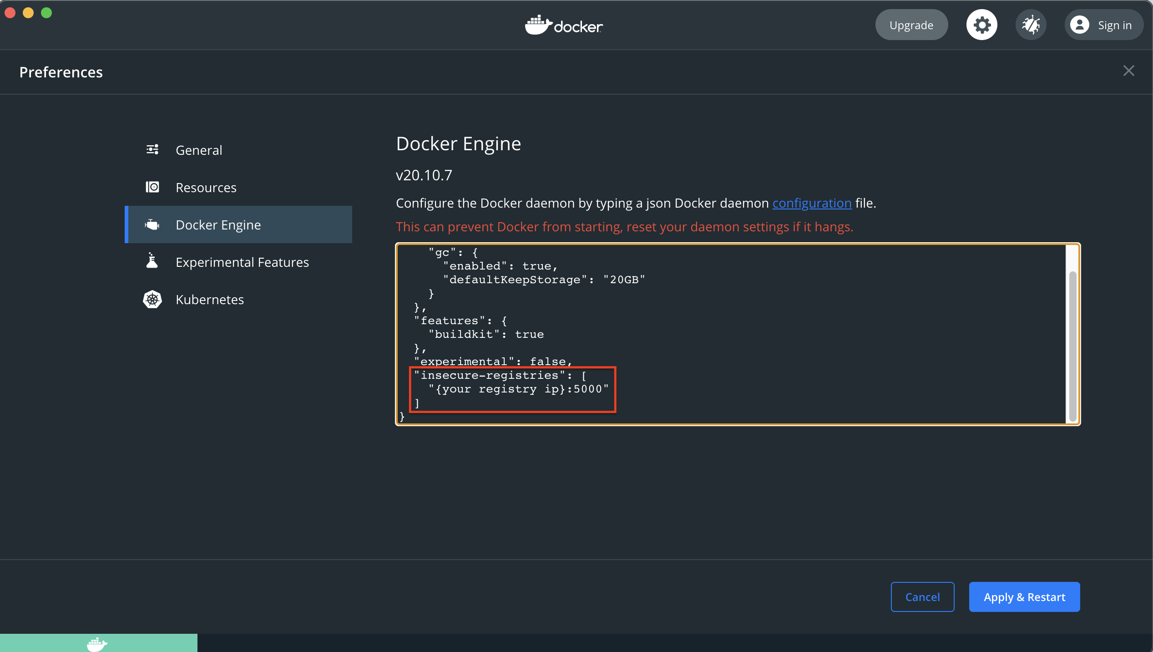Viewport: 1153px width, 652px height.
Task: Switch to the Resources section
Action: 206,187
